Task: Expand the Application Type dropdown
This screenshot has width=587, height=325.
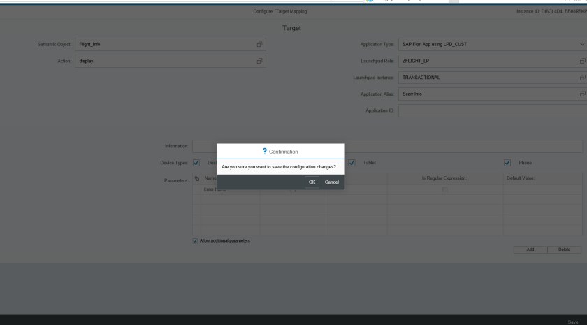Action: coord(582,44)
